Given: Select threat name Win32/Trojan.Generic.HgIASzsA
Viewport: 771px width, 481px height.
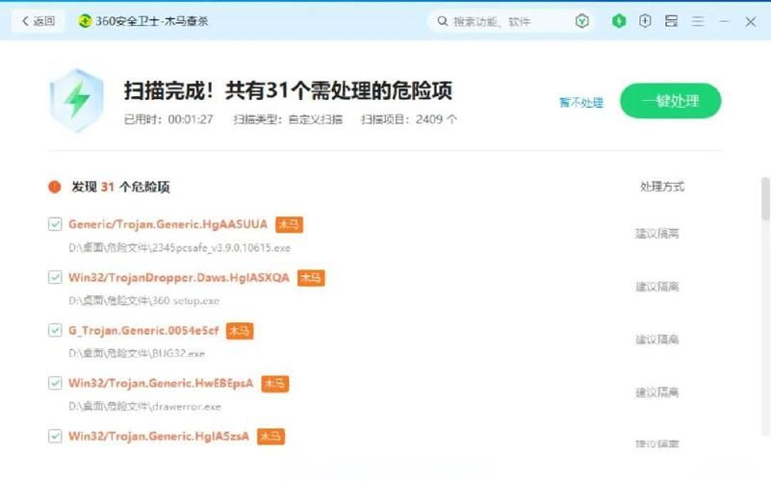Looking at the screenshot, I should point(159,436).
